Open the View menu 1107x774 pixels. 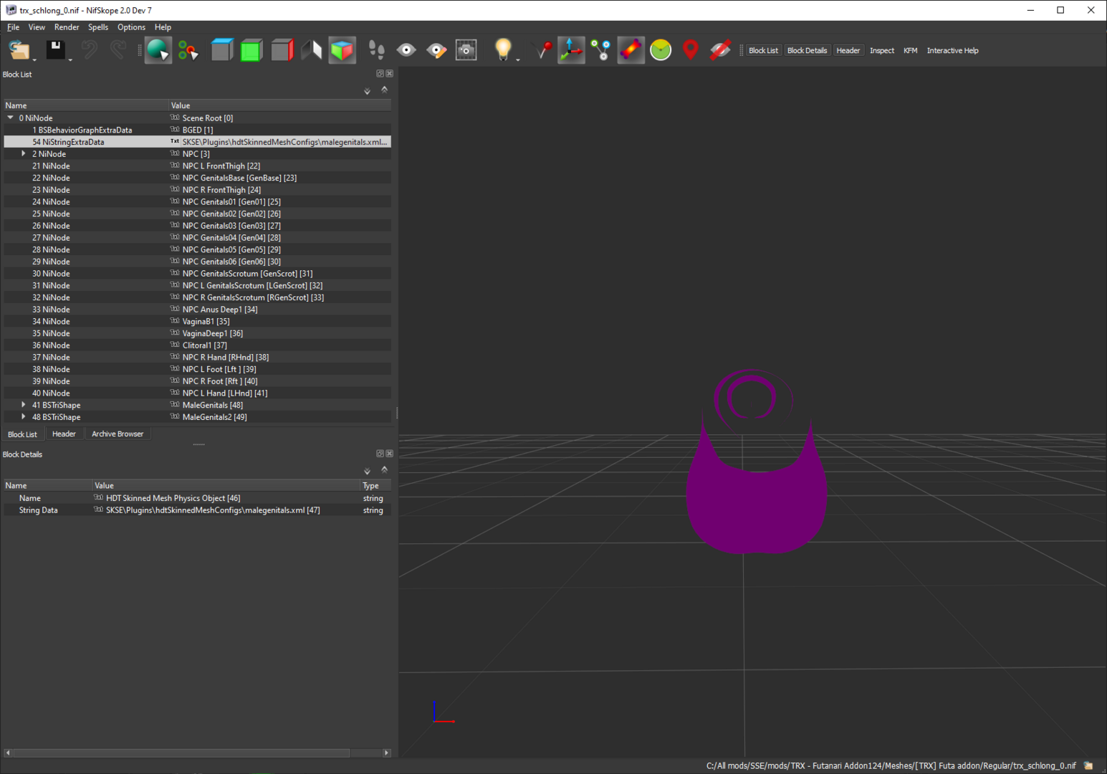click(37, 27)
